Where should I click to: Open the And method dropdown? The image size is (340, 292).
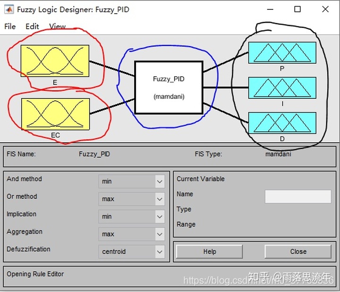click(x=131, y=181)
